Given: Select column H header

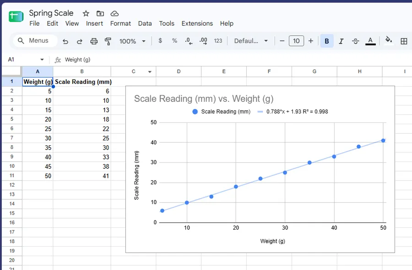Looking at the screenshot, I should coord(360,72).
